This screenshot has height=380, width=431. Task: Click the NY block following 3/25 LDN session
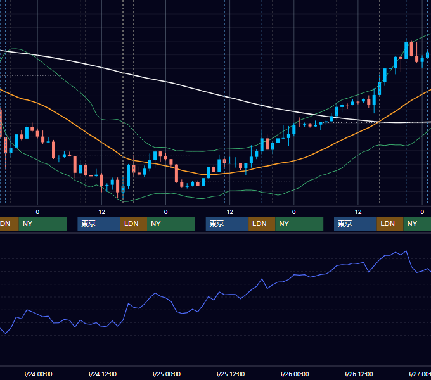coord(299,224)
